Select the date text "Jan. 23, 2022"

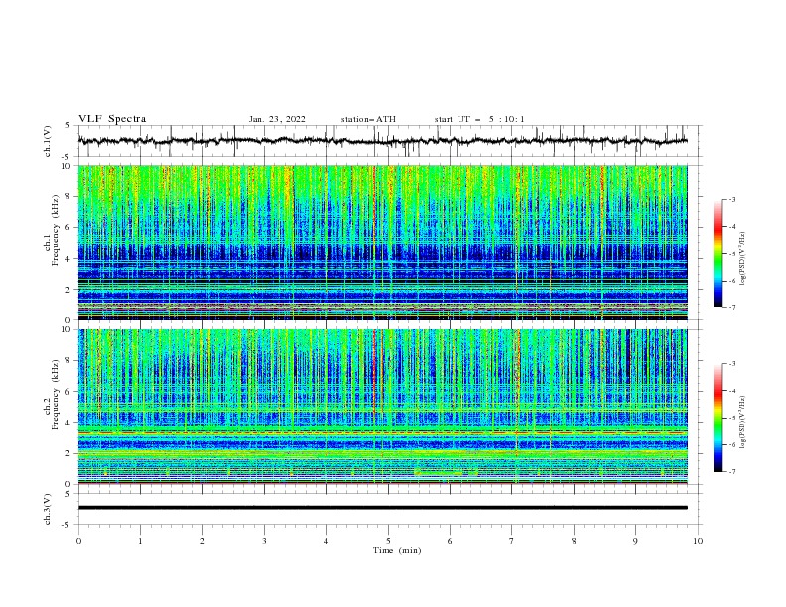[277, 119]
